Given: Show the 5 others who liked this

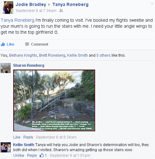Looking at the screenshot, I should coord(103,55).
